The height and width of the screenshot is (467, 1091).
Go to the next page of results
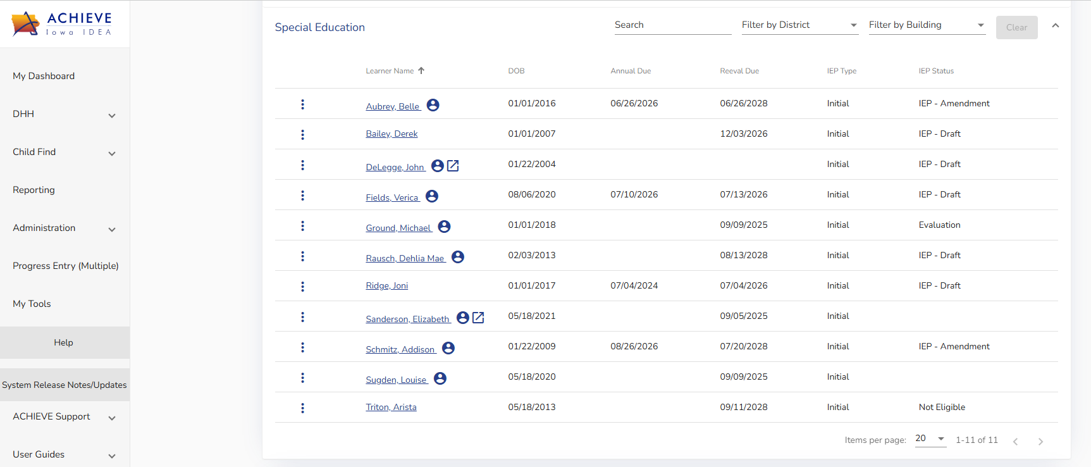[1040, 441]
